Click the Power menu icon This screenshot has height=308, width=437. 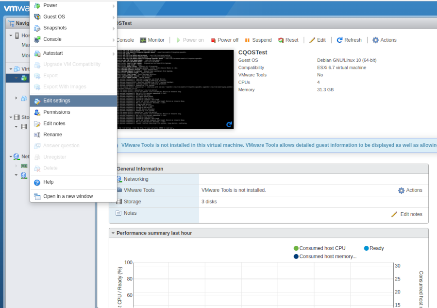pos(37,5)
